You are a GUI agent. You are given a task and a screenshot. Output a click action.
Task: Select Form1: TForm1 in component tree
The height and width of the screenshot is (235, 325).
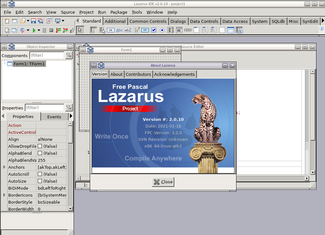[x=29, y=64]
